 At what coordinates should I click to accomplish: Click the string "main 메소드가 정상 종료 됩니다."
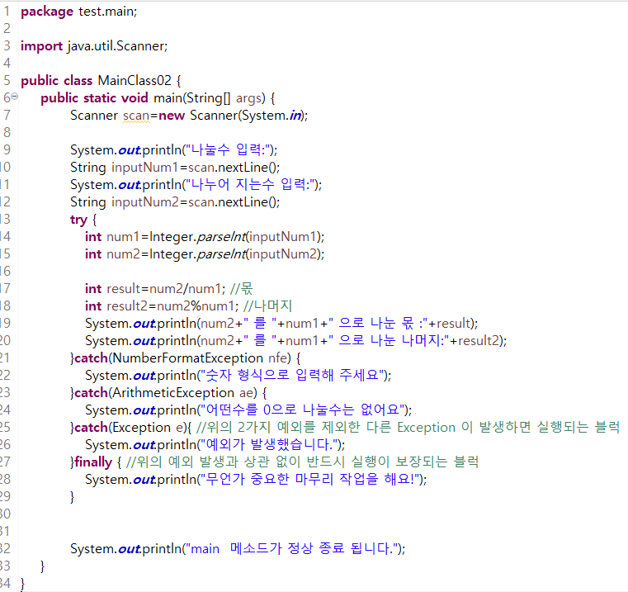coord(292,548)
